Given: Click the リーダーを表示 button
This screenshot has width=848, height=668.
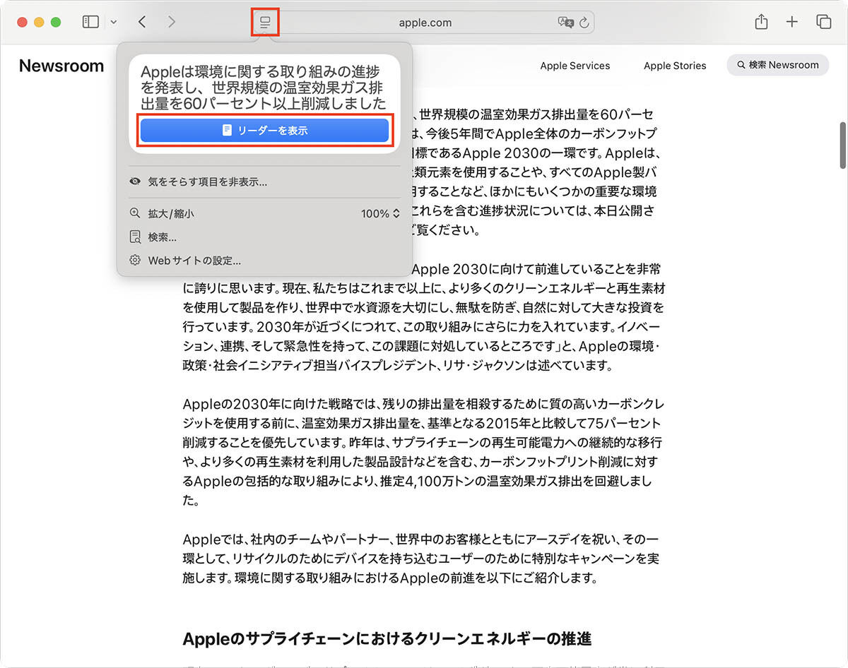Looking at the screenshot, I should tap(264, 131).
